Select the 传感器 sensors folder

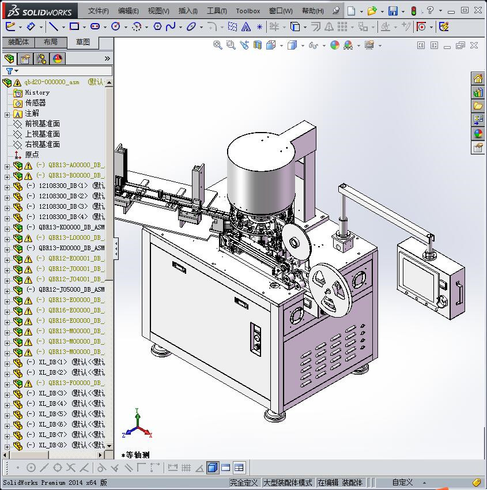[x=35, y=103]
